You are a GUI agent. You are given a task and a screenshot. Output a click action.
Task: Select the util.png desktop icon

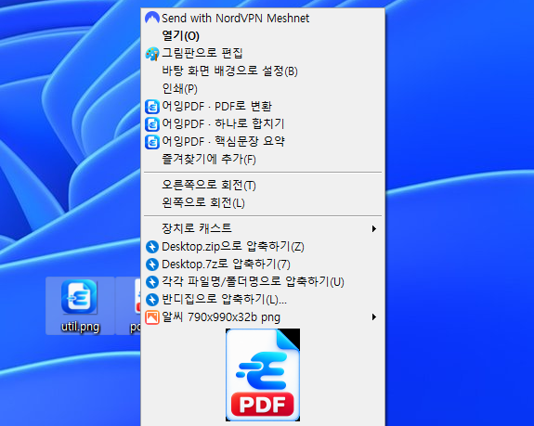pyautogui.click(x=80, y=306)
